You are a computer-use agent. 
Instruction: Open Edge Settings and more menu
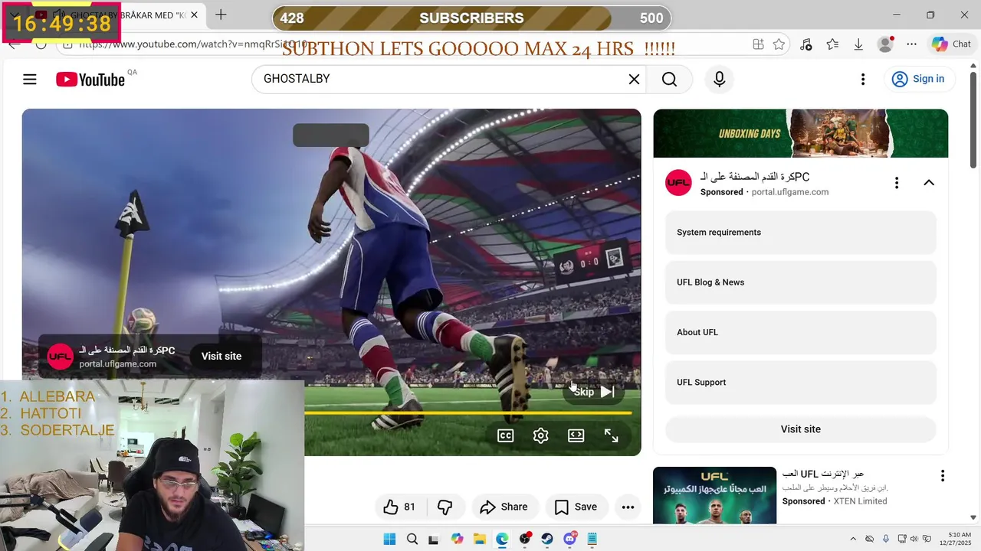911,44
